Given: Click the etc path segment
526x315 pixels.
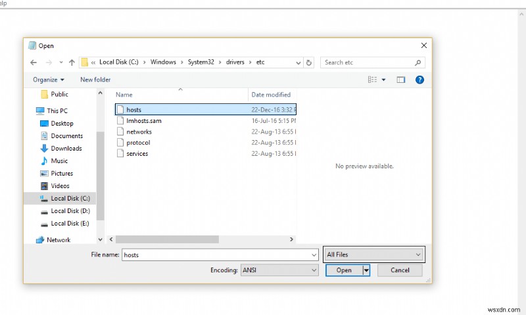Looking at the screenshot, I should pos(260,62).
